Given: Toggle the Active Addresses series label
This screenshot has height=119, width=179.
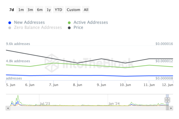Looking at the screenshot, I should pos(91,23).
